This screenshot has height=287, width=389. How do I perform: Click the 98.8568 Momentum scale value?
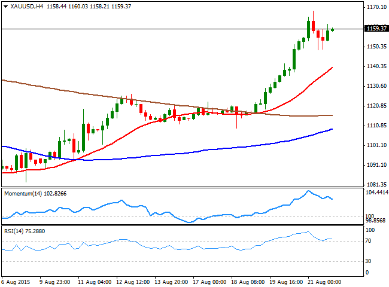[375, 221]
